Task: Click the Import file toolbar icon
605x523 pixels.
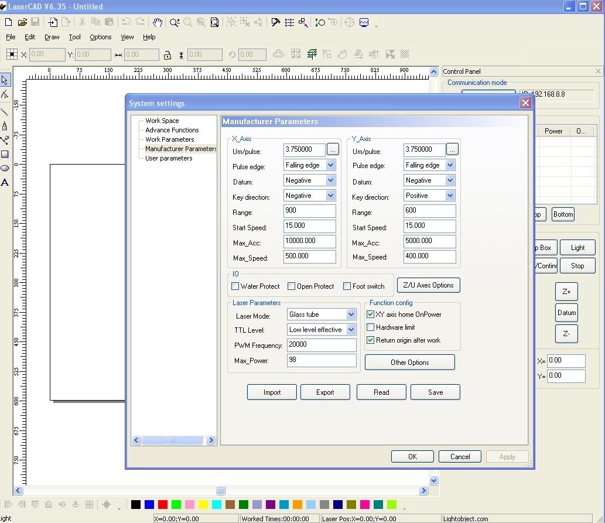Action: click(53, 22)
